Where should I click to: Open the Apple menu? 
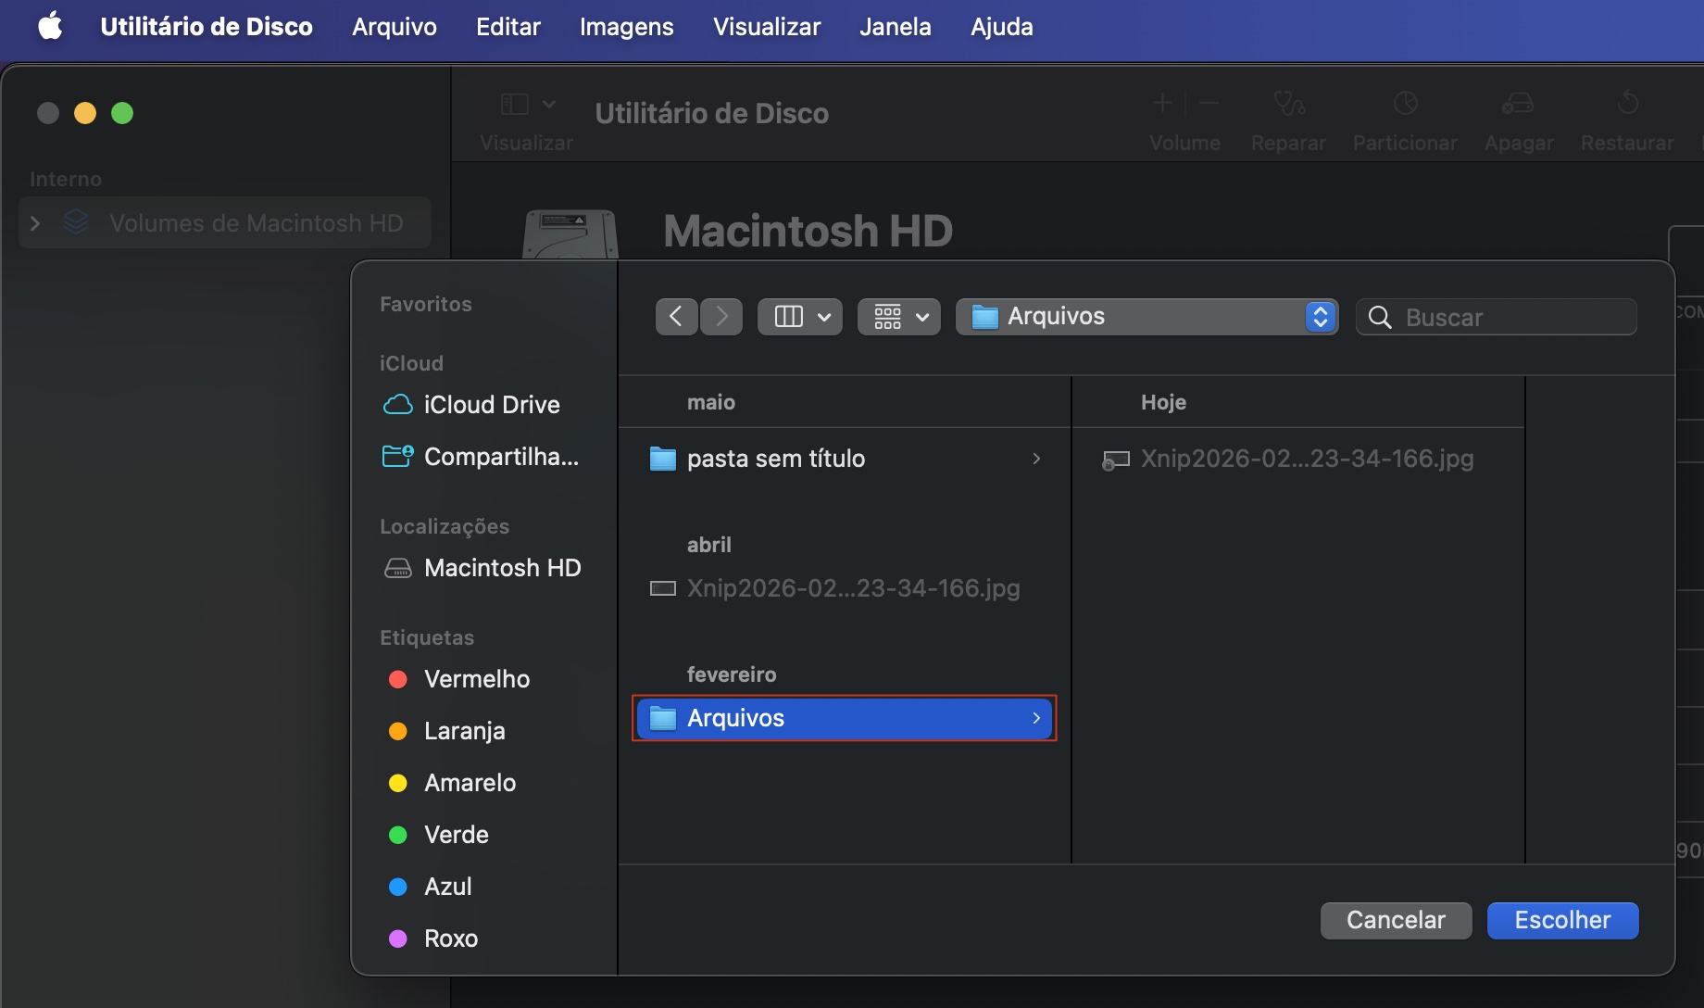point(50,26)
